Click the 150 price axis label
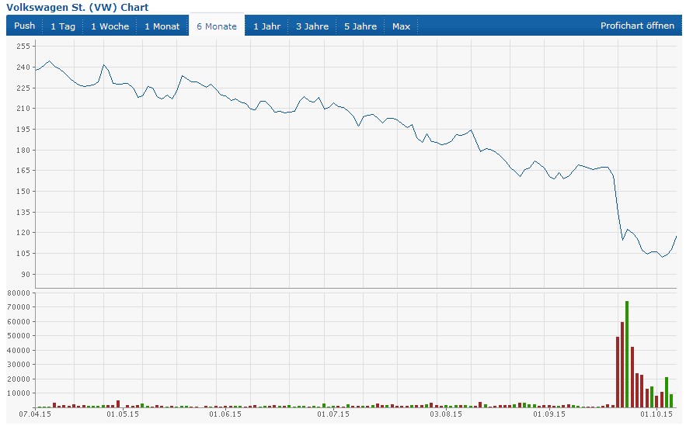The width and height of the screenshot is (686, 426). (23, 191)
